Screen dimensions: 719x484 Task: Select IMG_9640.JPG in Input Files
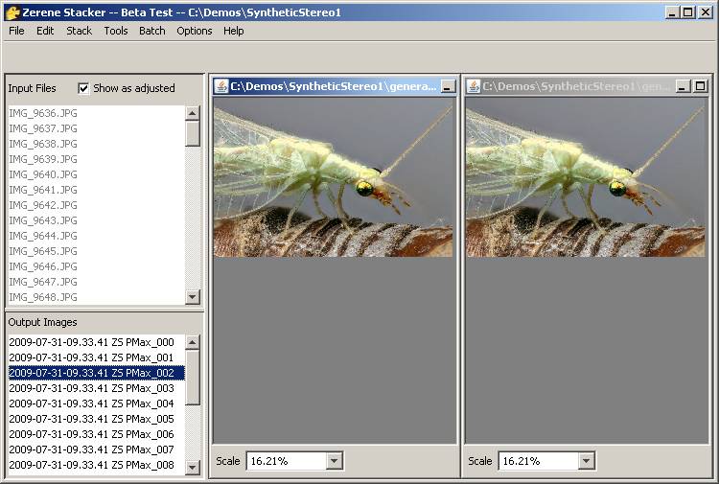(x=43, y=174)
